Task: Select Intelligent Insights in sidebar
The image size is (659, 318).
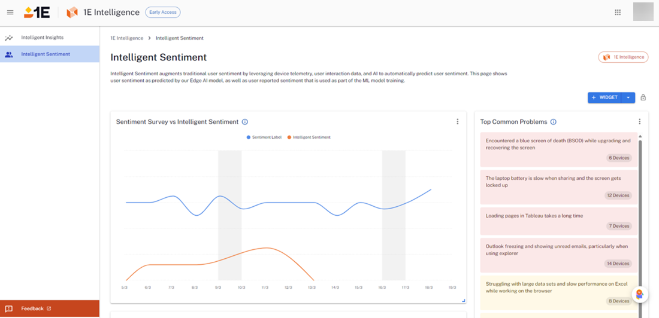Action: 42,38
